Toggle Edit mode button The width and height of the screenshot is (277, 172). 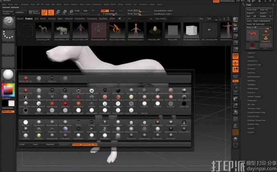44,12
